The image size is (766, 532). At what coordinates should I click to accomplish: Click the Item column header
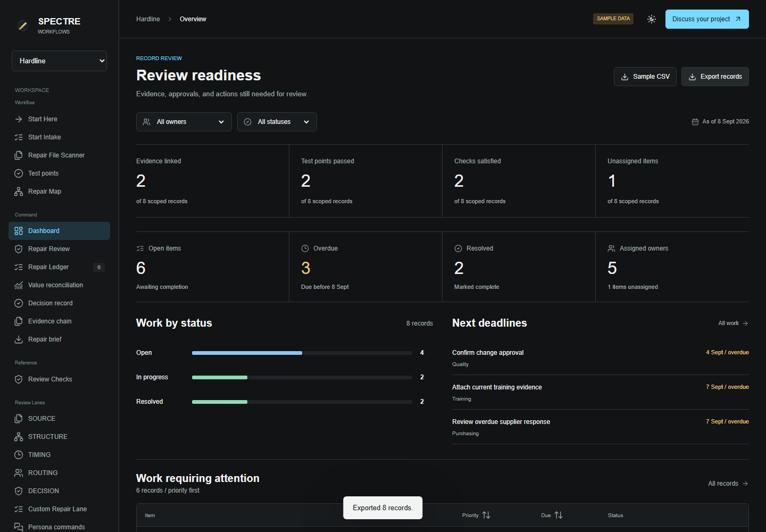click(150, 515)
